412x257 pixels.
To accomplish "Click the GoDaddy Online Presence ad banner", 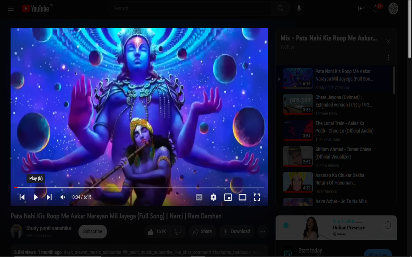I will coord(336,228).
